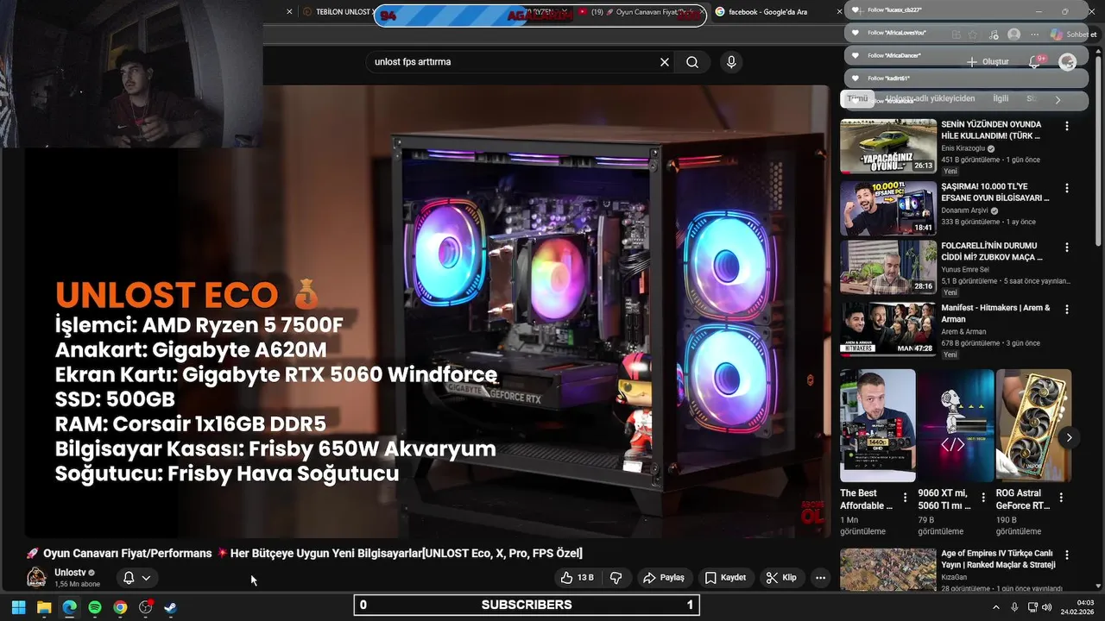Open the volume control in system tray
1105x621 pixels.
tap(1048, 607)
